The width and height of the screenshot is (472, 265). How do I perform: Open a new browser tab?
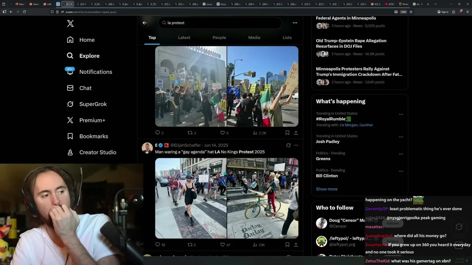pos(428,4)
